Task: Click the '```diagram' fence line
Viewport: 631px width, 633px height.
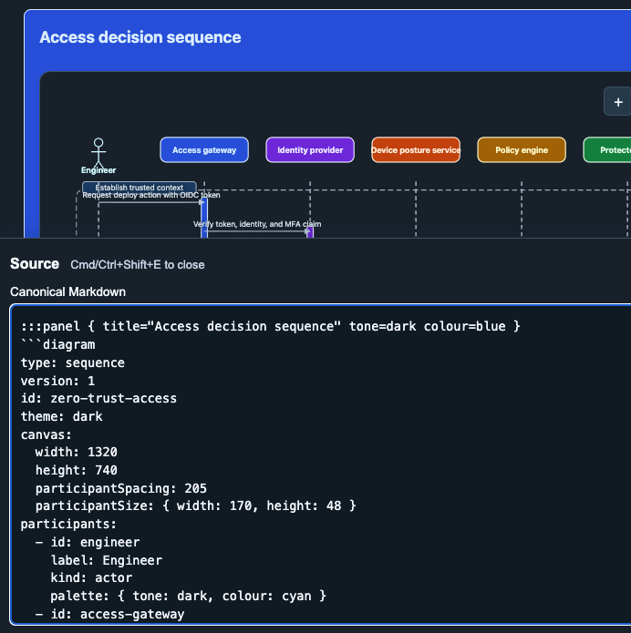Action: pos(57,344)
